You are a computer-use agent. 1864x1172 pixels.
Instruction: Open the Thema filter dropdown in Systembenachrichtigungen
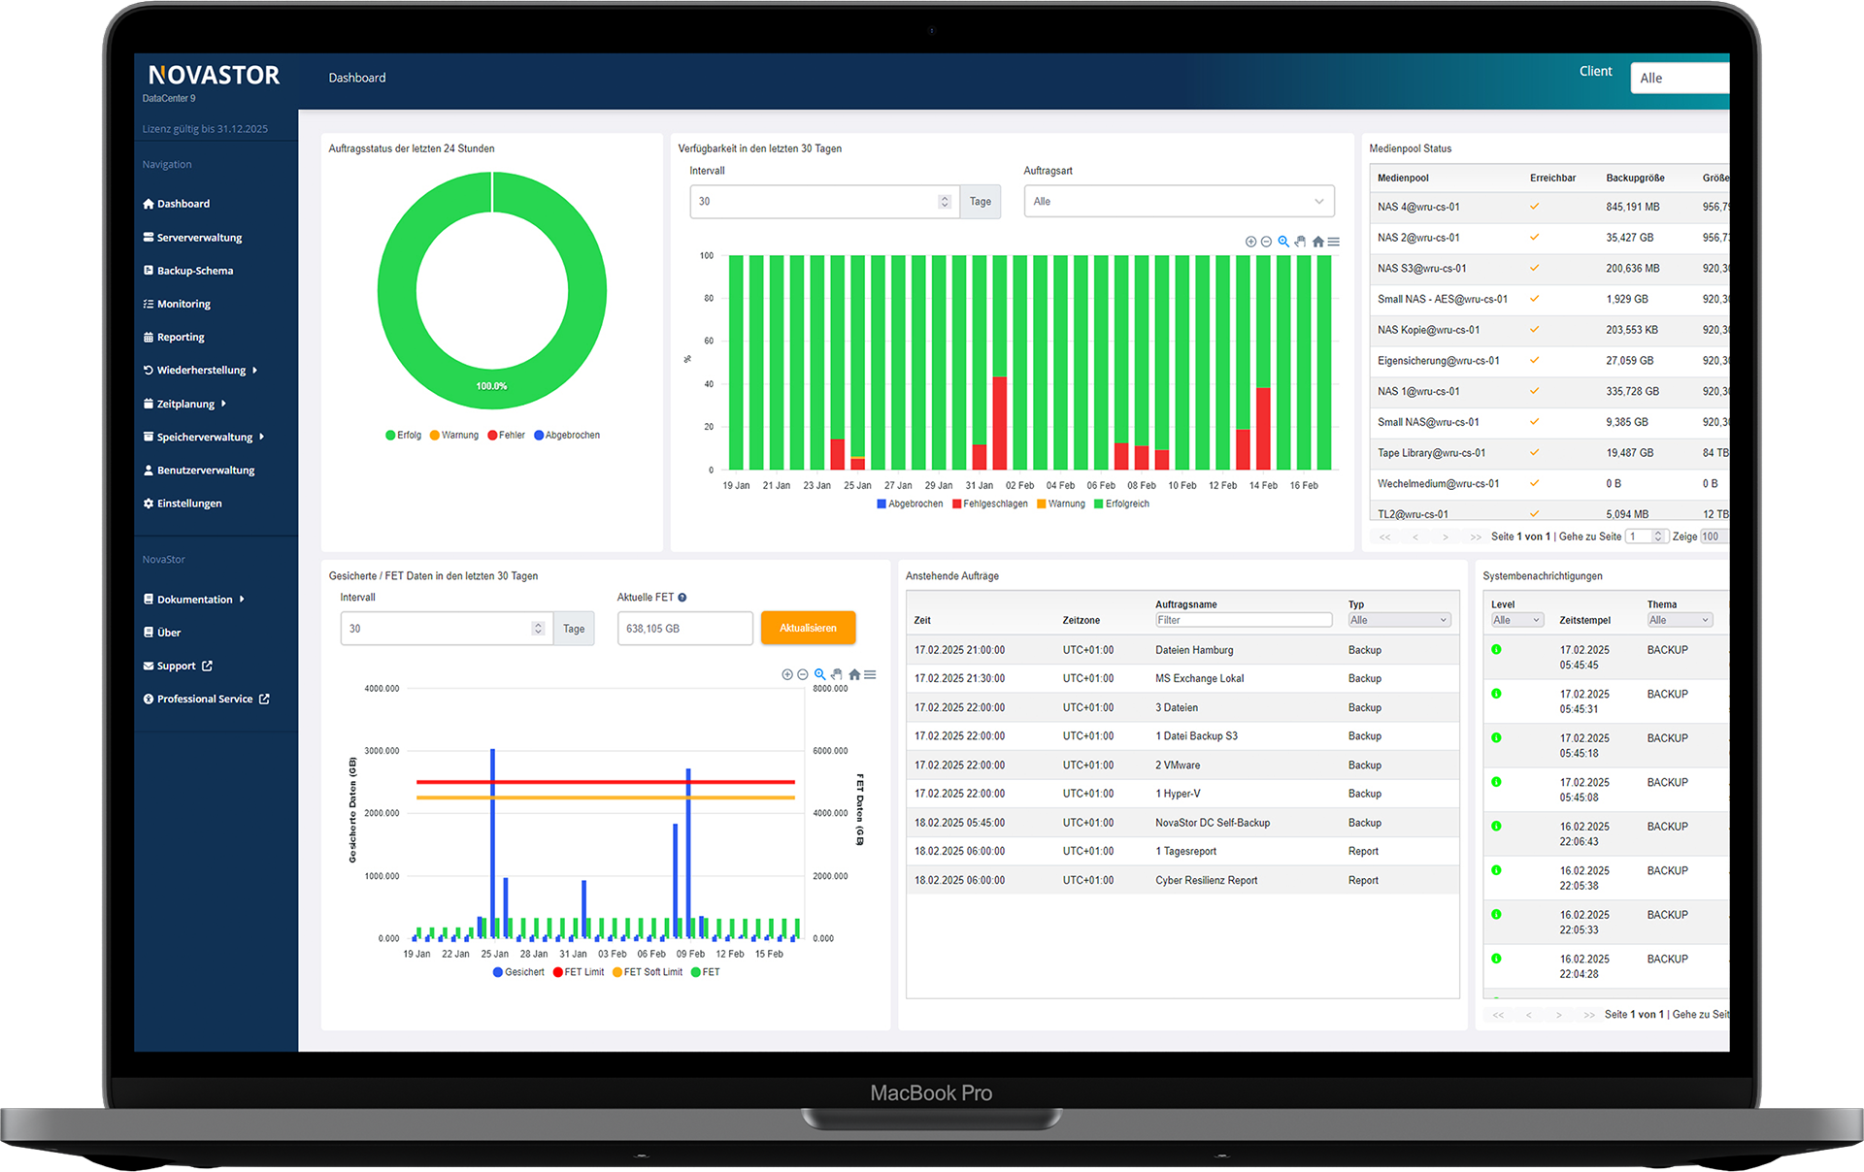tap(1680, 619)
